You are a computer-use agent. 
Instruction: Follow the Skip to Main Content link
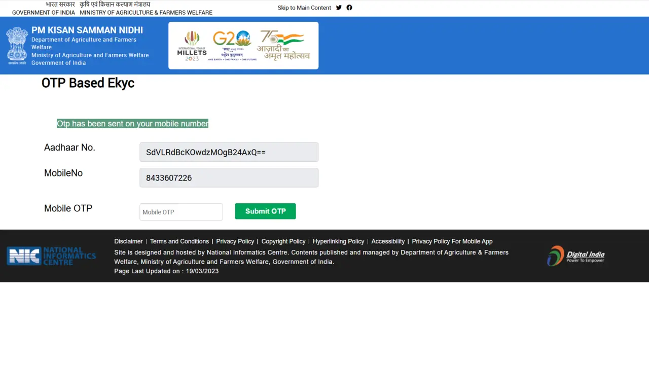point(304,8)
